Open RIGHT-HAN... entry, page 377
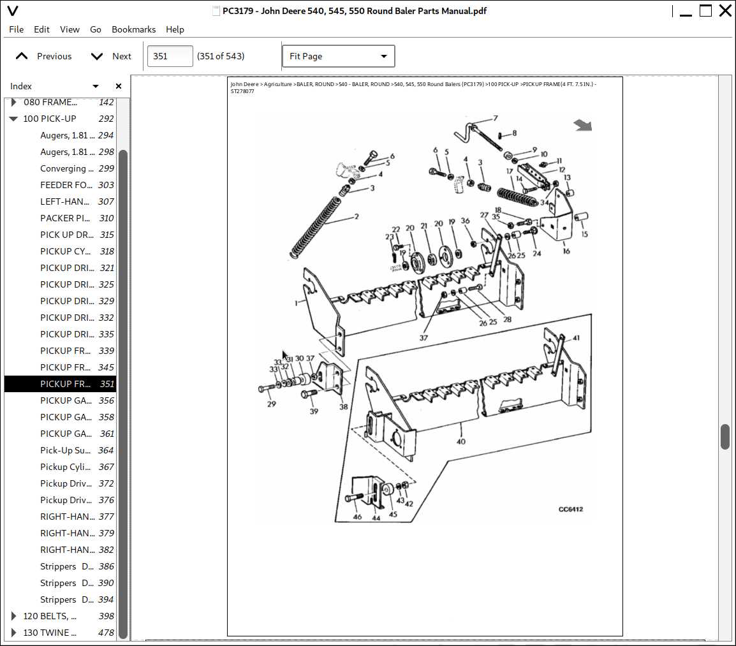The width and height of the screenshot is (736, 646). 60,517
